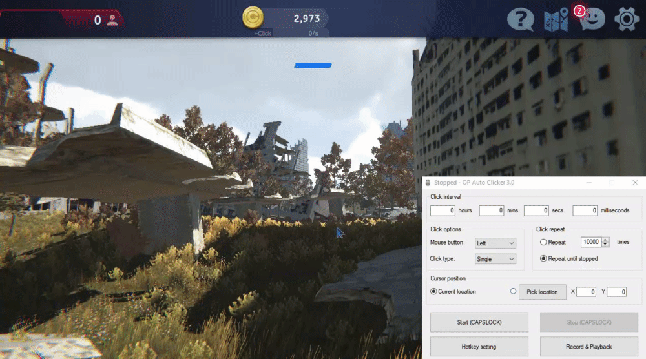Open the map icon in game header
This screenshot has width=646, height=359.
[556, 19]
